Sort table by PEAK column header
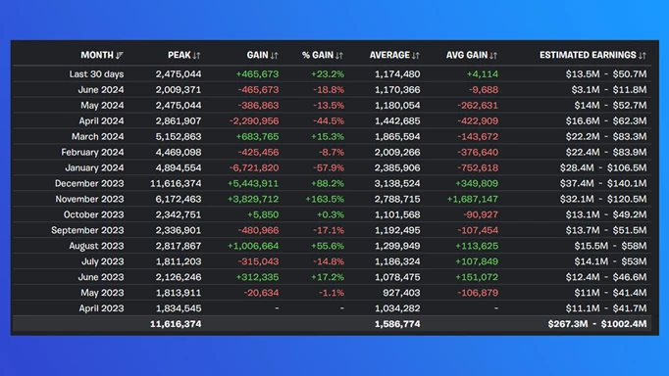Screen dimensions: 669x376 tap(180, 55)
